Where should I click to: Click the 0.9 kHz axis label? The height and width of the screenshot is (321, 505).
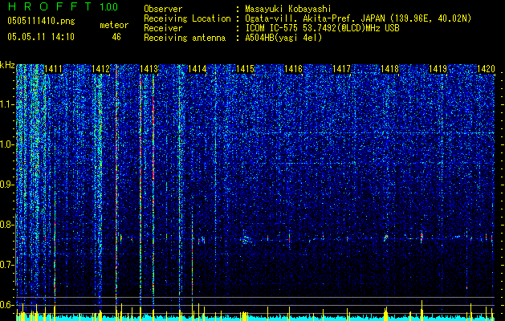coord(6,185)
